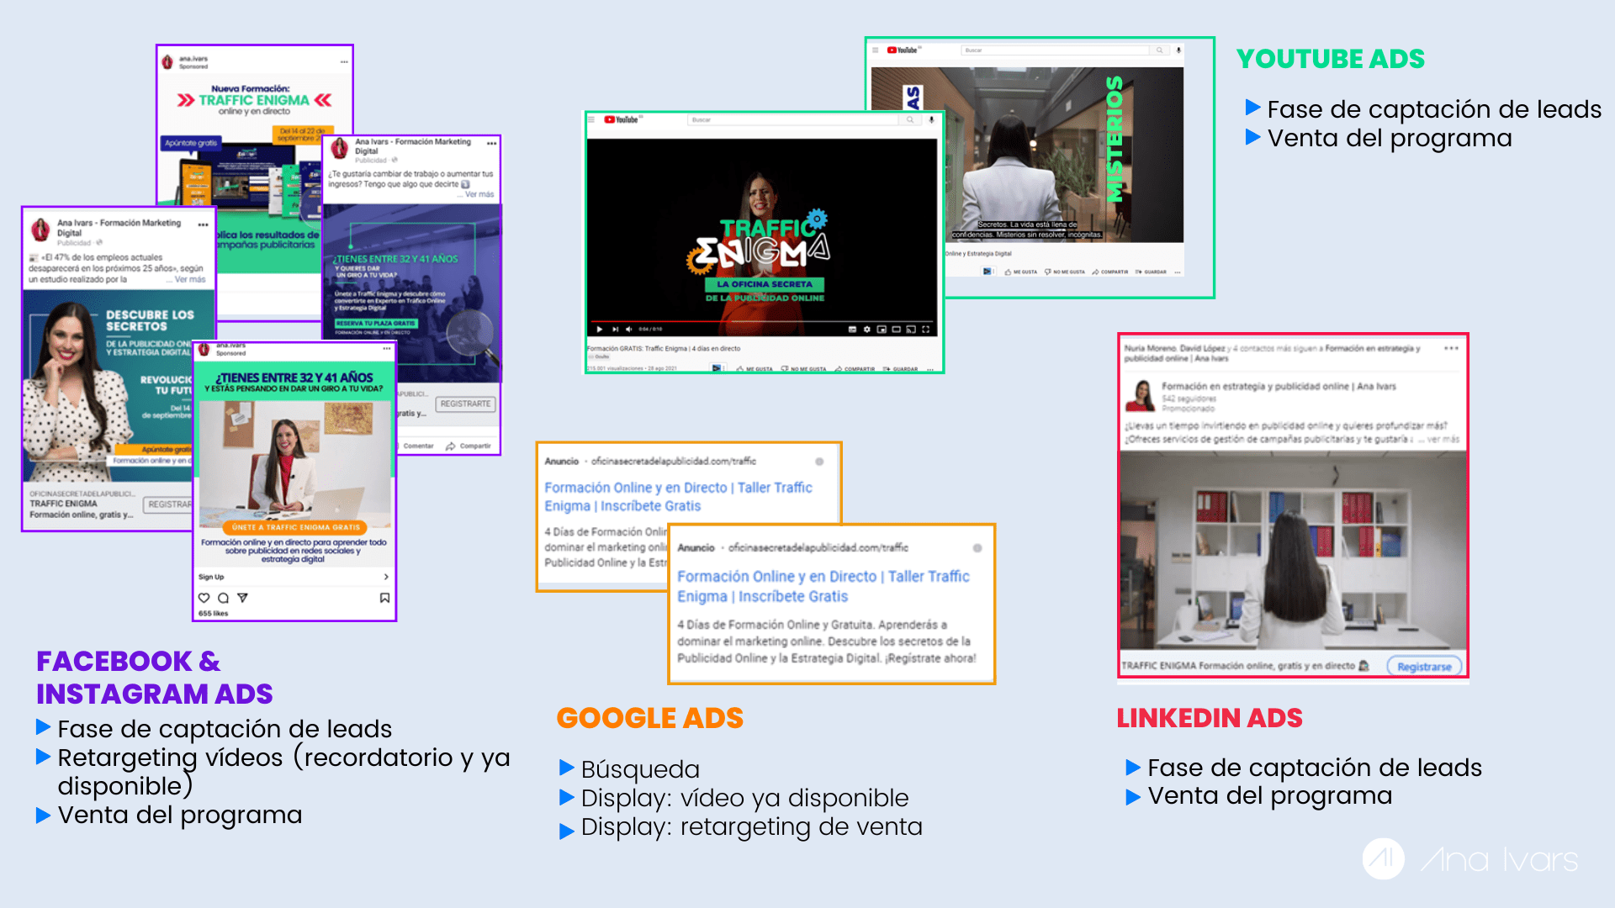This screenshot has height=908, width=1615.
Task: Click microphone icon on the Misterios YouTube page
Action: [1178, 50]
